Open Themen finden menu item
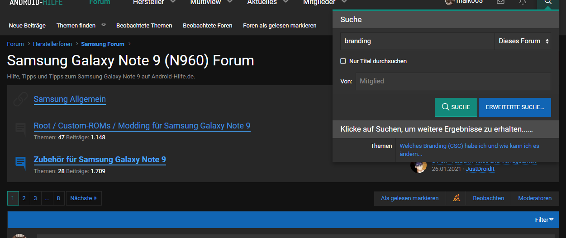566x238 pixels. tap(76, 26)
